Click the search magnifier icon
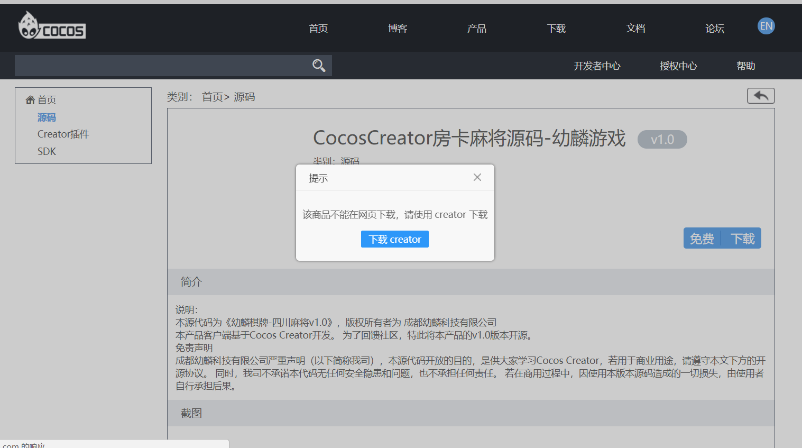This screenshot has width=802, height=448. click(319, 66)
